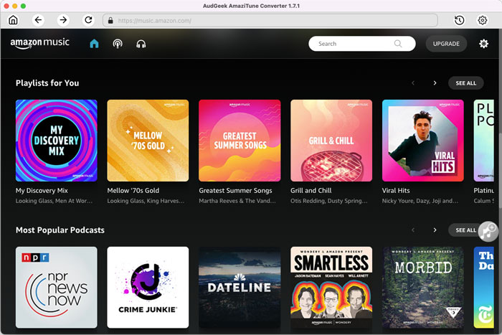
Task: Click the 'Greatest Summer Songs' title link
Action: pyautogui.click(x=235, y=191)
